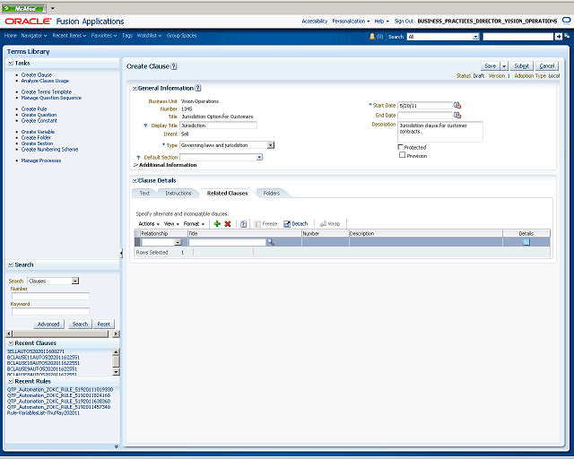This screenshot has width=574, height=459.
Task: Toggle the Protected checkbox
Action: [401, 147]
